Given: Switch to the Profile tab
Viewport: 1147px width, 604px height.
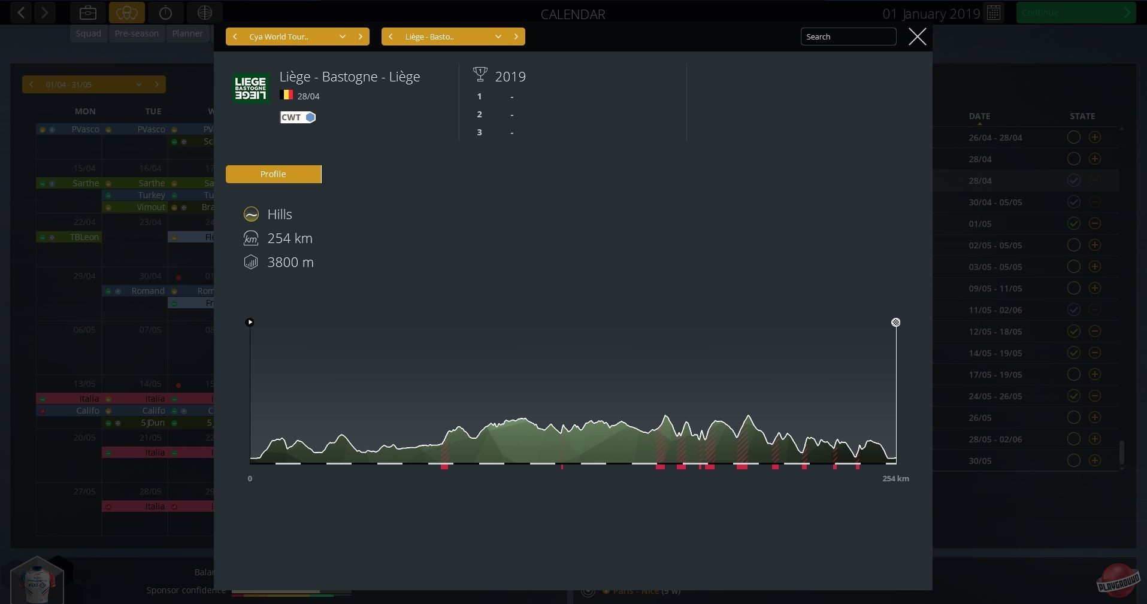Looking at the screenshot, I should [273, 174].
